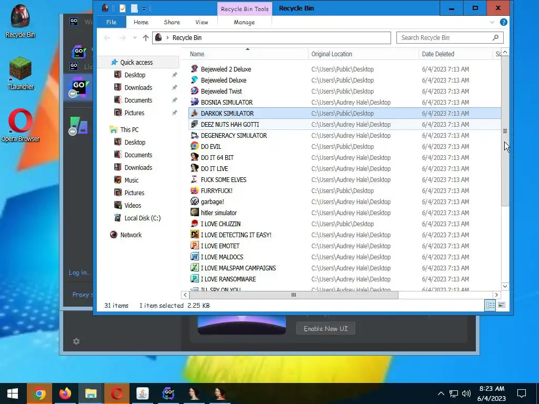Viewport: 539px width, 404px height.
Task: Sort by Date Deleted column header
Action: pos(455,54)
